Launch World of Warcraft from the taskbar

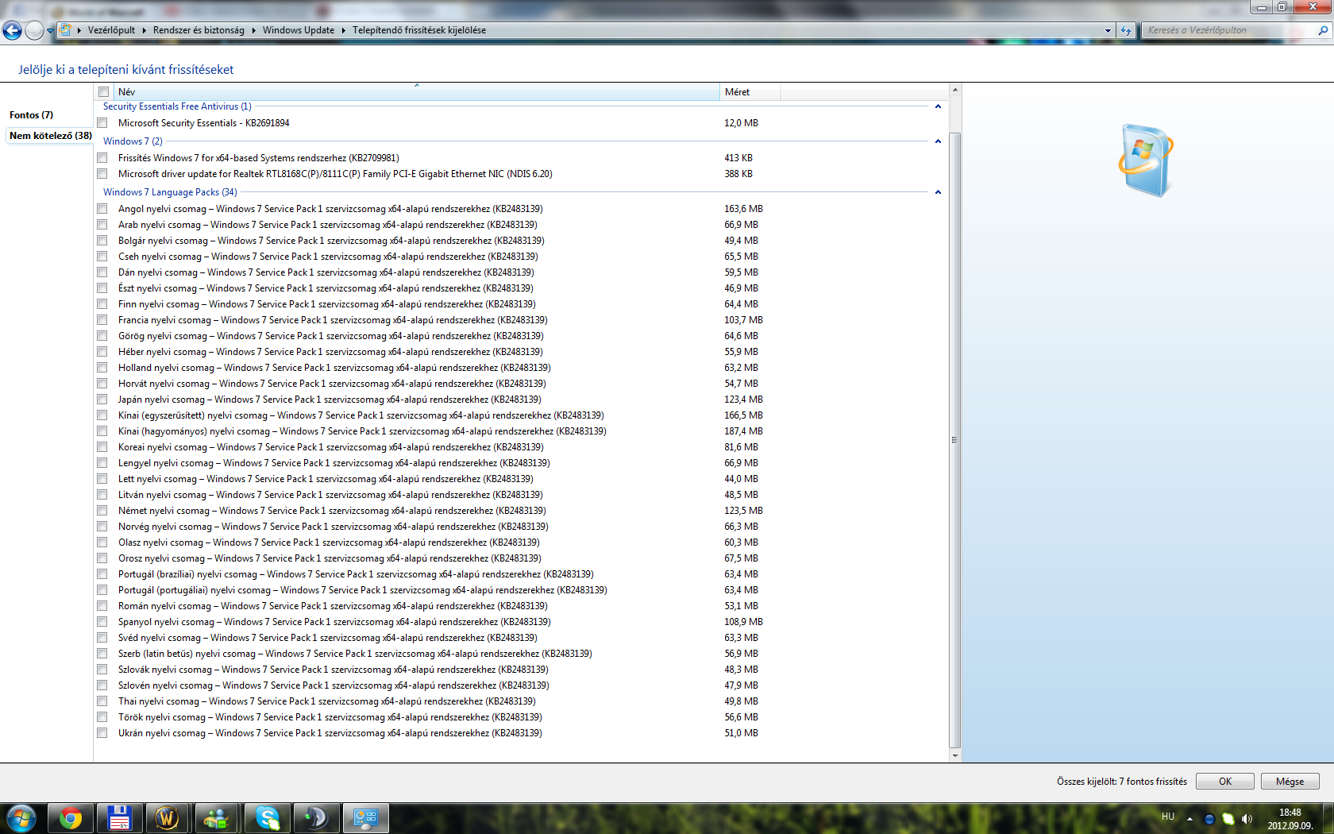point(168,818)
